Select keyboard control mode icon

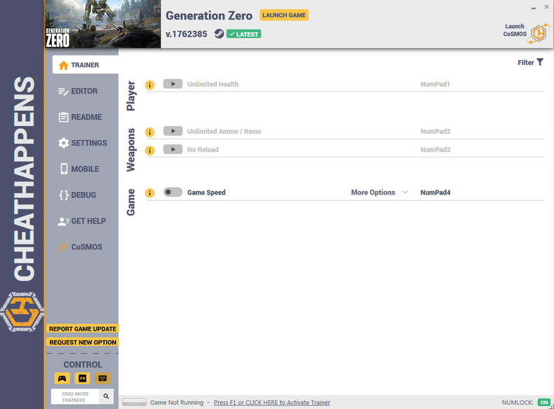pos(102,378)
